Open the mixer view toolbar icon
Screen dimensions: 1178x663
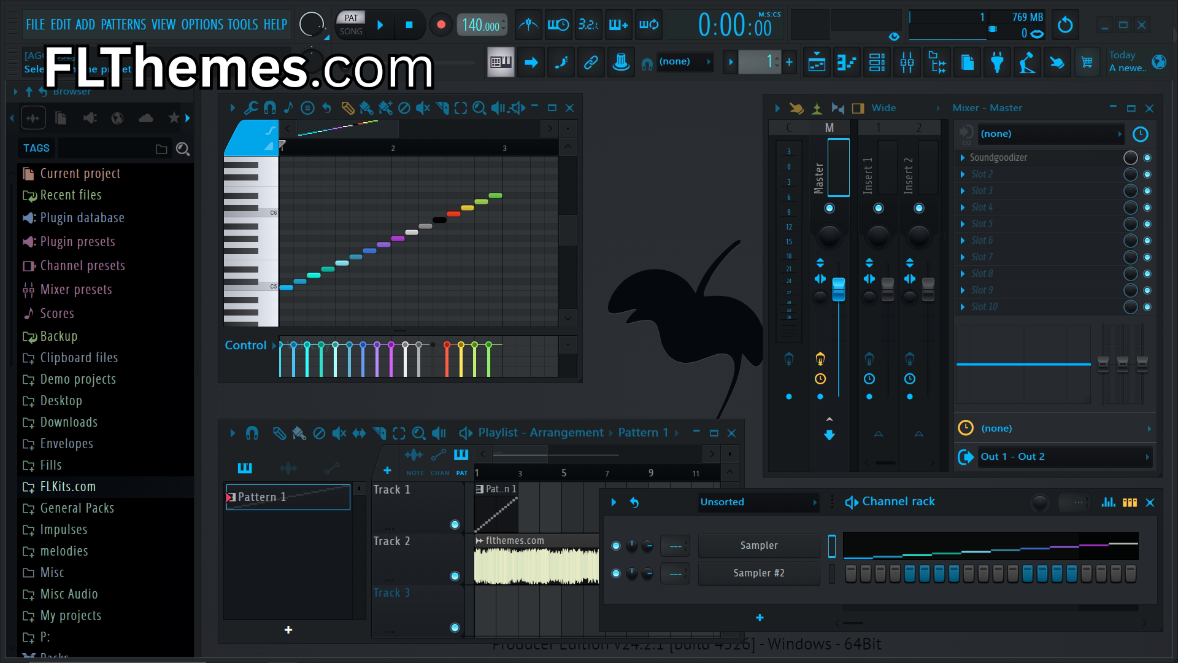click(x=907, y=62)
